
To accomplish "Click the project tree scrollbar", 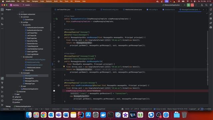I will 51,27.
